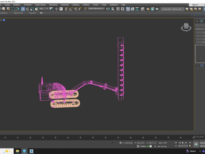Open the Material Editor icon

(x=142, y=9)
